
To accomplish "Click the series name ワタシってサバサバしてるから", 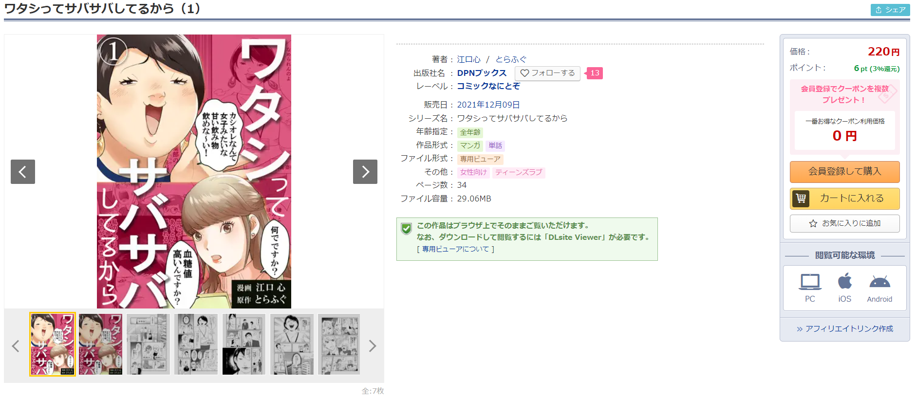I will click(512, 118).
